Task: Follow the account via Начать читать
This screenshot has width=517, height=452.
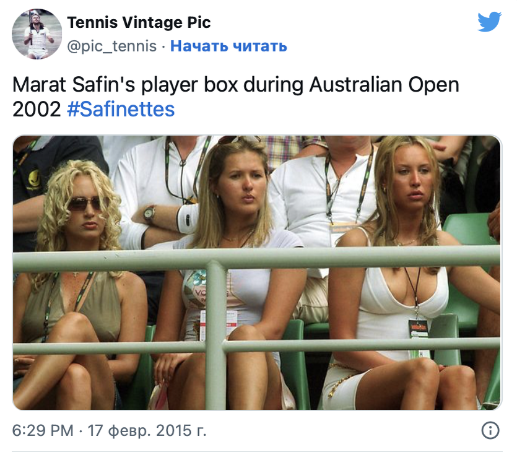Action: coord(228,46)
